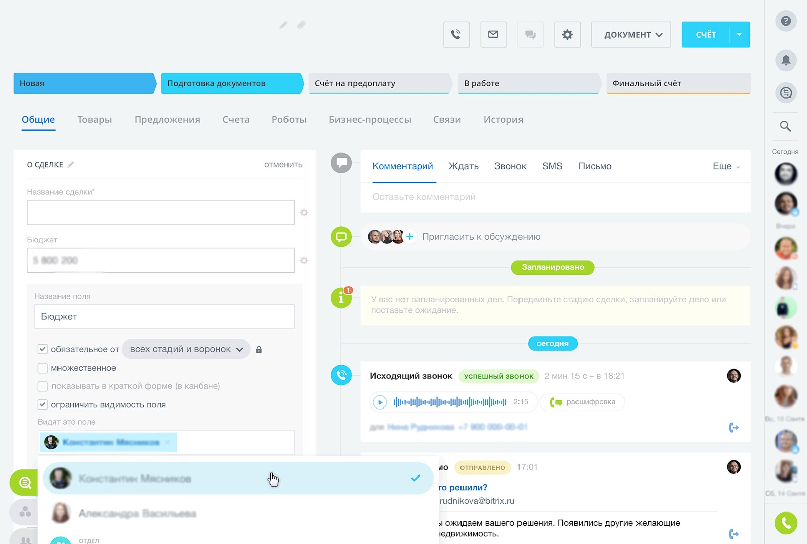Click the 'расшифровка' button
This screenshot has height=544, width=807.
(583, 402)
